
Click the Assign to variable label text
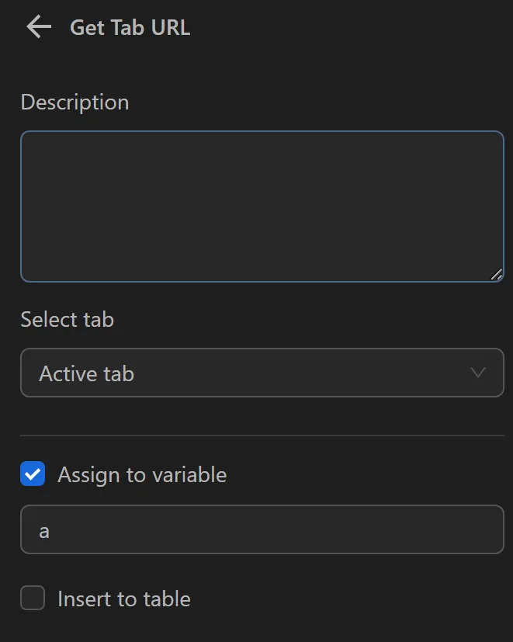tap(140, 474)
